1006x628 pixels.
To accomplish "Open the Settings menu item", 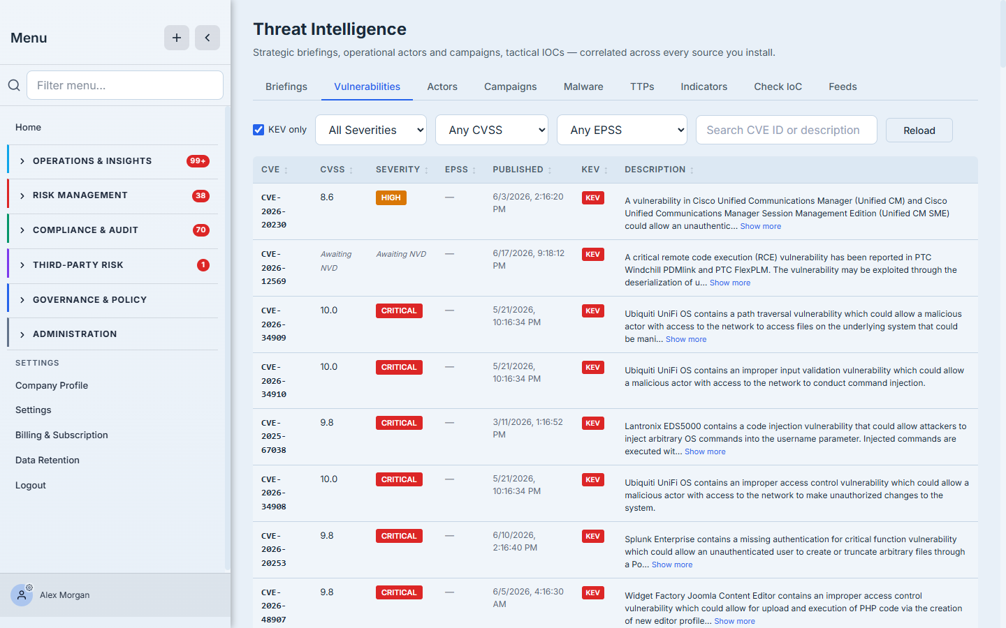I will [34, 410].
